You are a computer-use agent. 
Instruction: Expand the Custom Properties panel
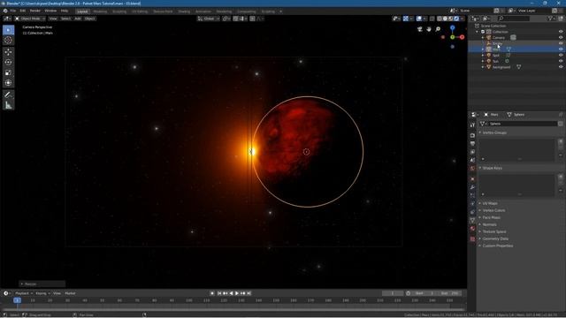[x=497, y=246]
